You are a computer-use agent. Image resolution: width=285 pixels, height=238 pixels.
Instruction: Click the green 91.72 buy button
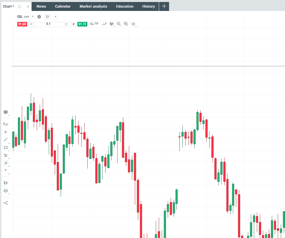pos(82,24)
